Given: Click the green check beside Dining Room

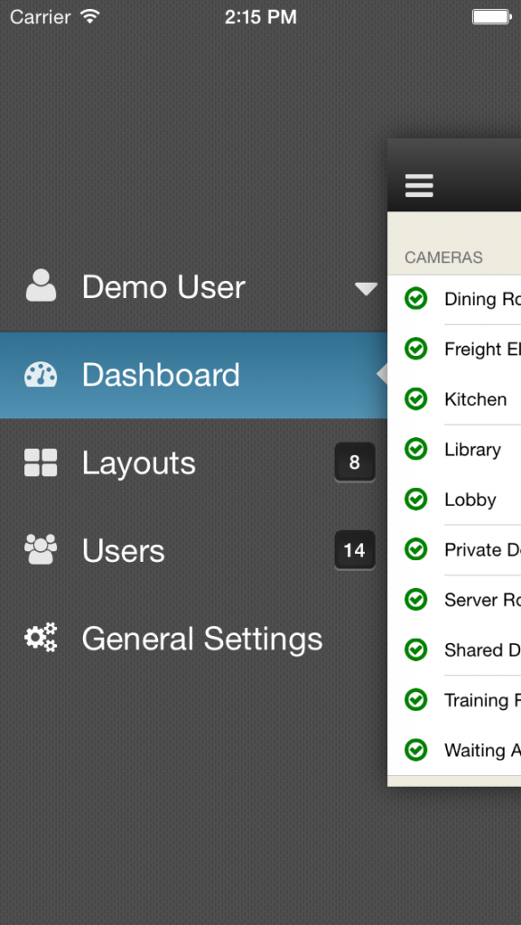Looking at the screenshot, I should coord(415,299).
